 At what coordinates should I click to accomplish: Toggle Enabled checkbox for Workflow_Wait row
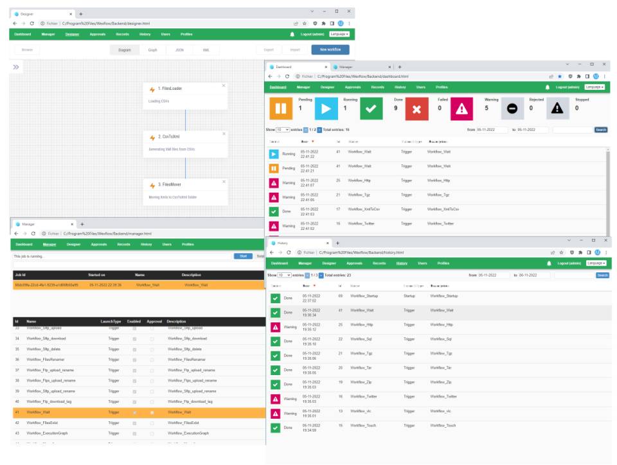click(134, 412)
